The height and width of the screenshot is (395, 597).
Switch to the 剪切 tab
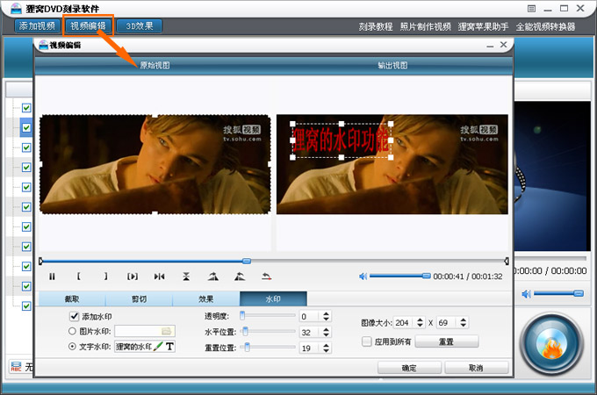139,299
